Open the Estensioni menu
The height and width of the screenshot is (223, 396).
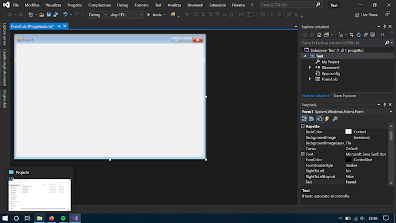point(217,5)
